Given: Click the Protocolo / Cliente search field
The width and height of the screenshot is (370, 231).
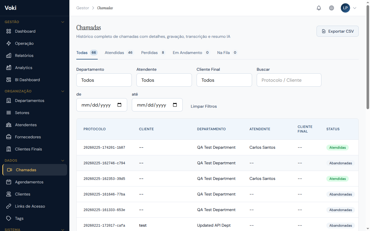Looking at the screenshot, I should pyautogui.click(x=289, y=80).
